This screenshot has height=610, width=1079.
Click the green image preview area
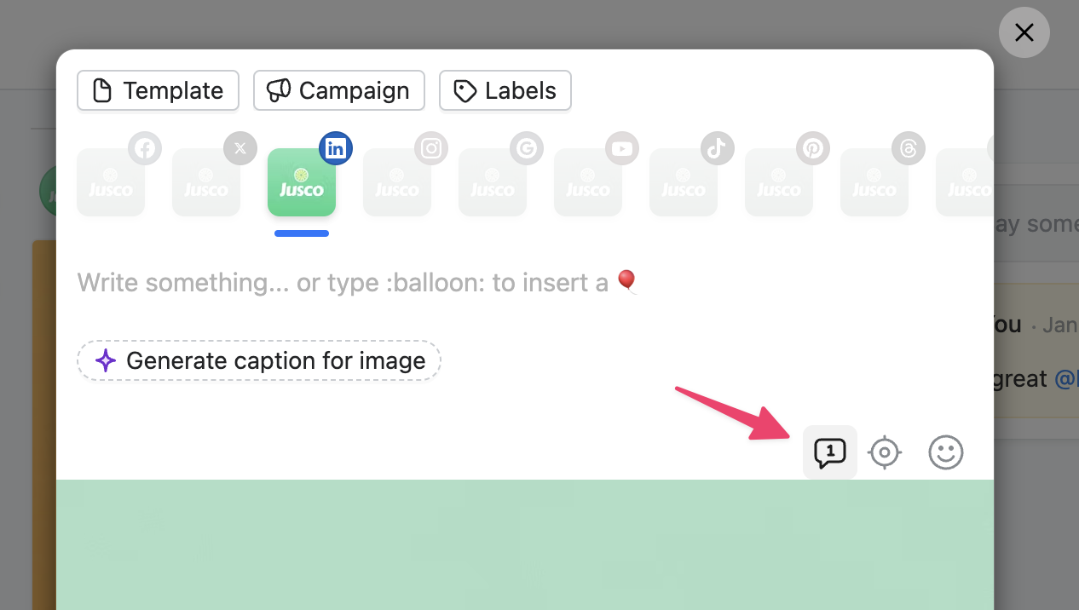(x=524, y=544)
